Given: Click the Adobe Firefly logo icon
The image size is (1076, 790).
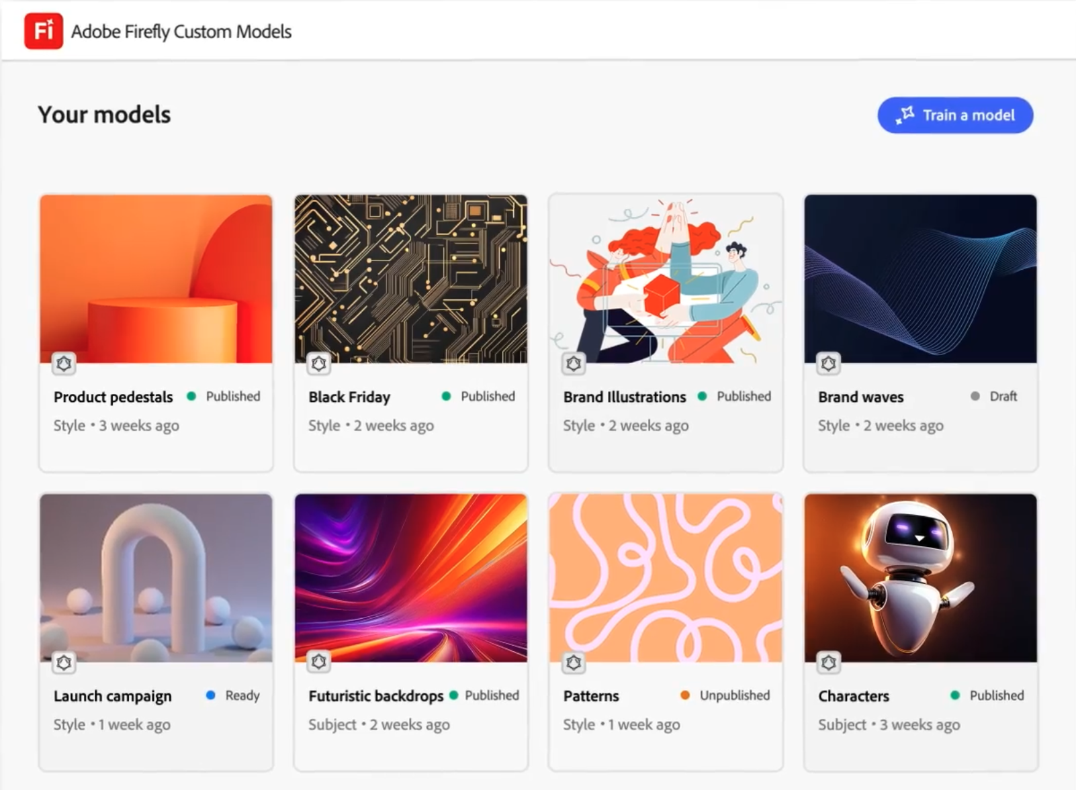Looking at the screenshot, I should [44, 31].
